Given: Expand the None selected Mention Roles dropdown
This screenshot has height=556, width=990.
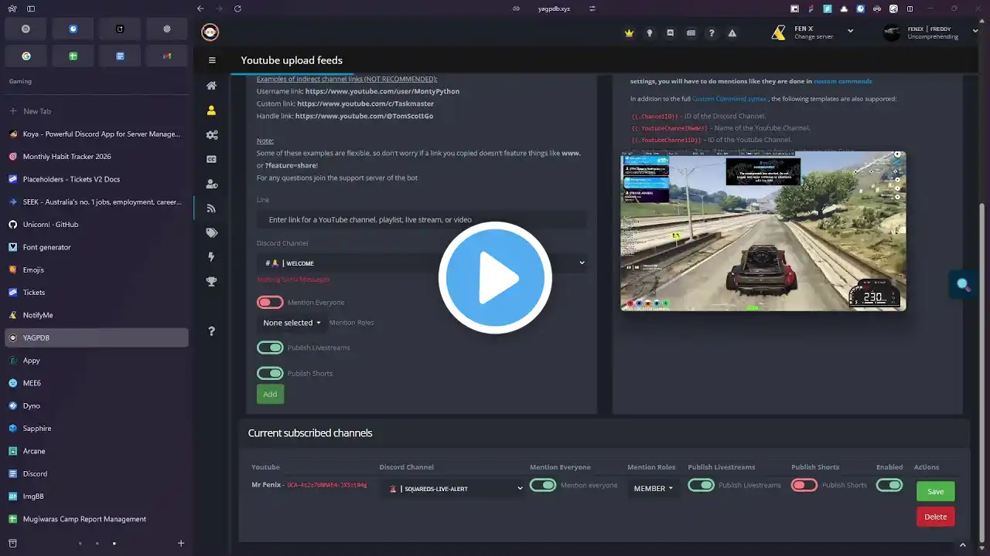Looking at the screenshot, I should click(x=292, y=323).
